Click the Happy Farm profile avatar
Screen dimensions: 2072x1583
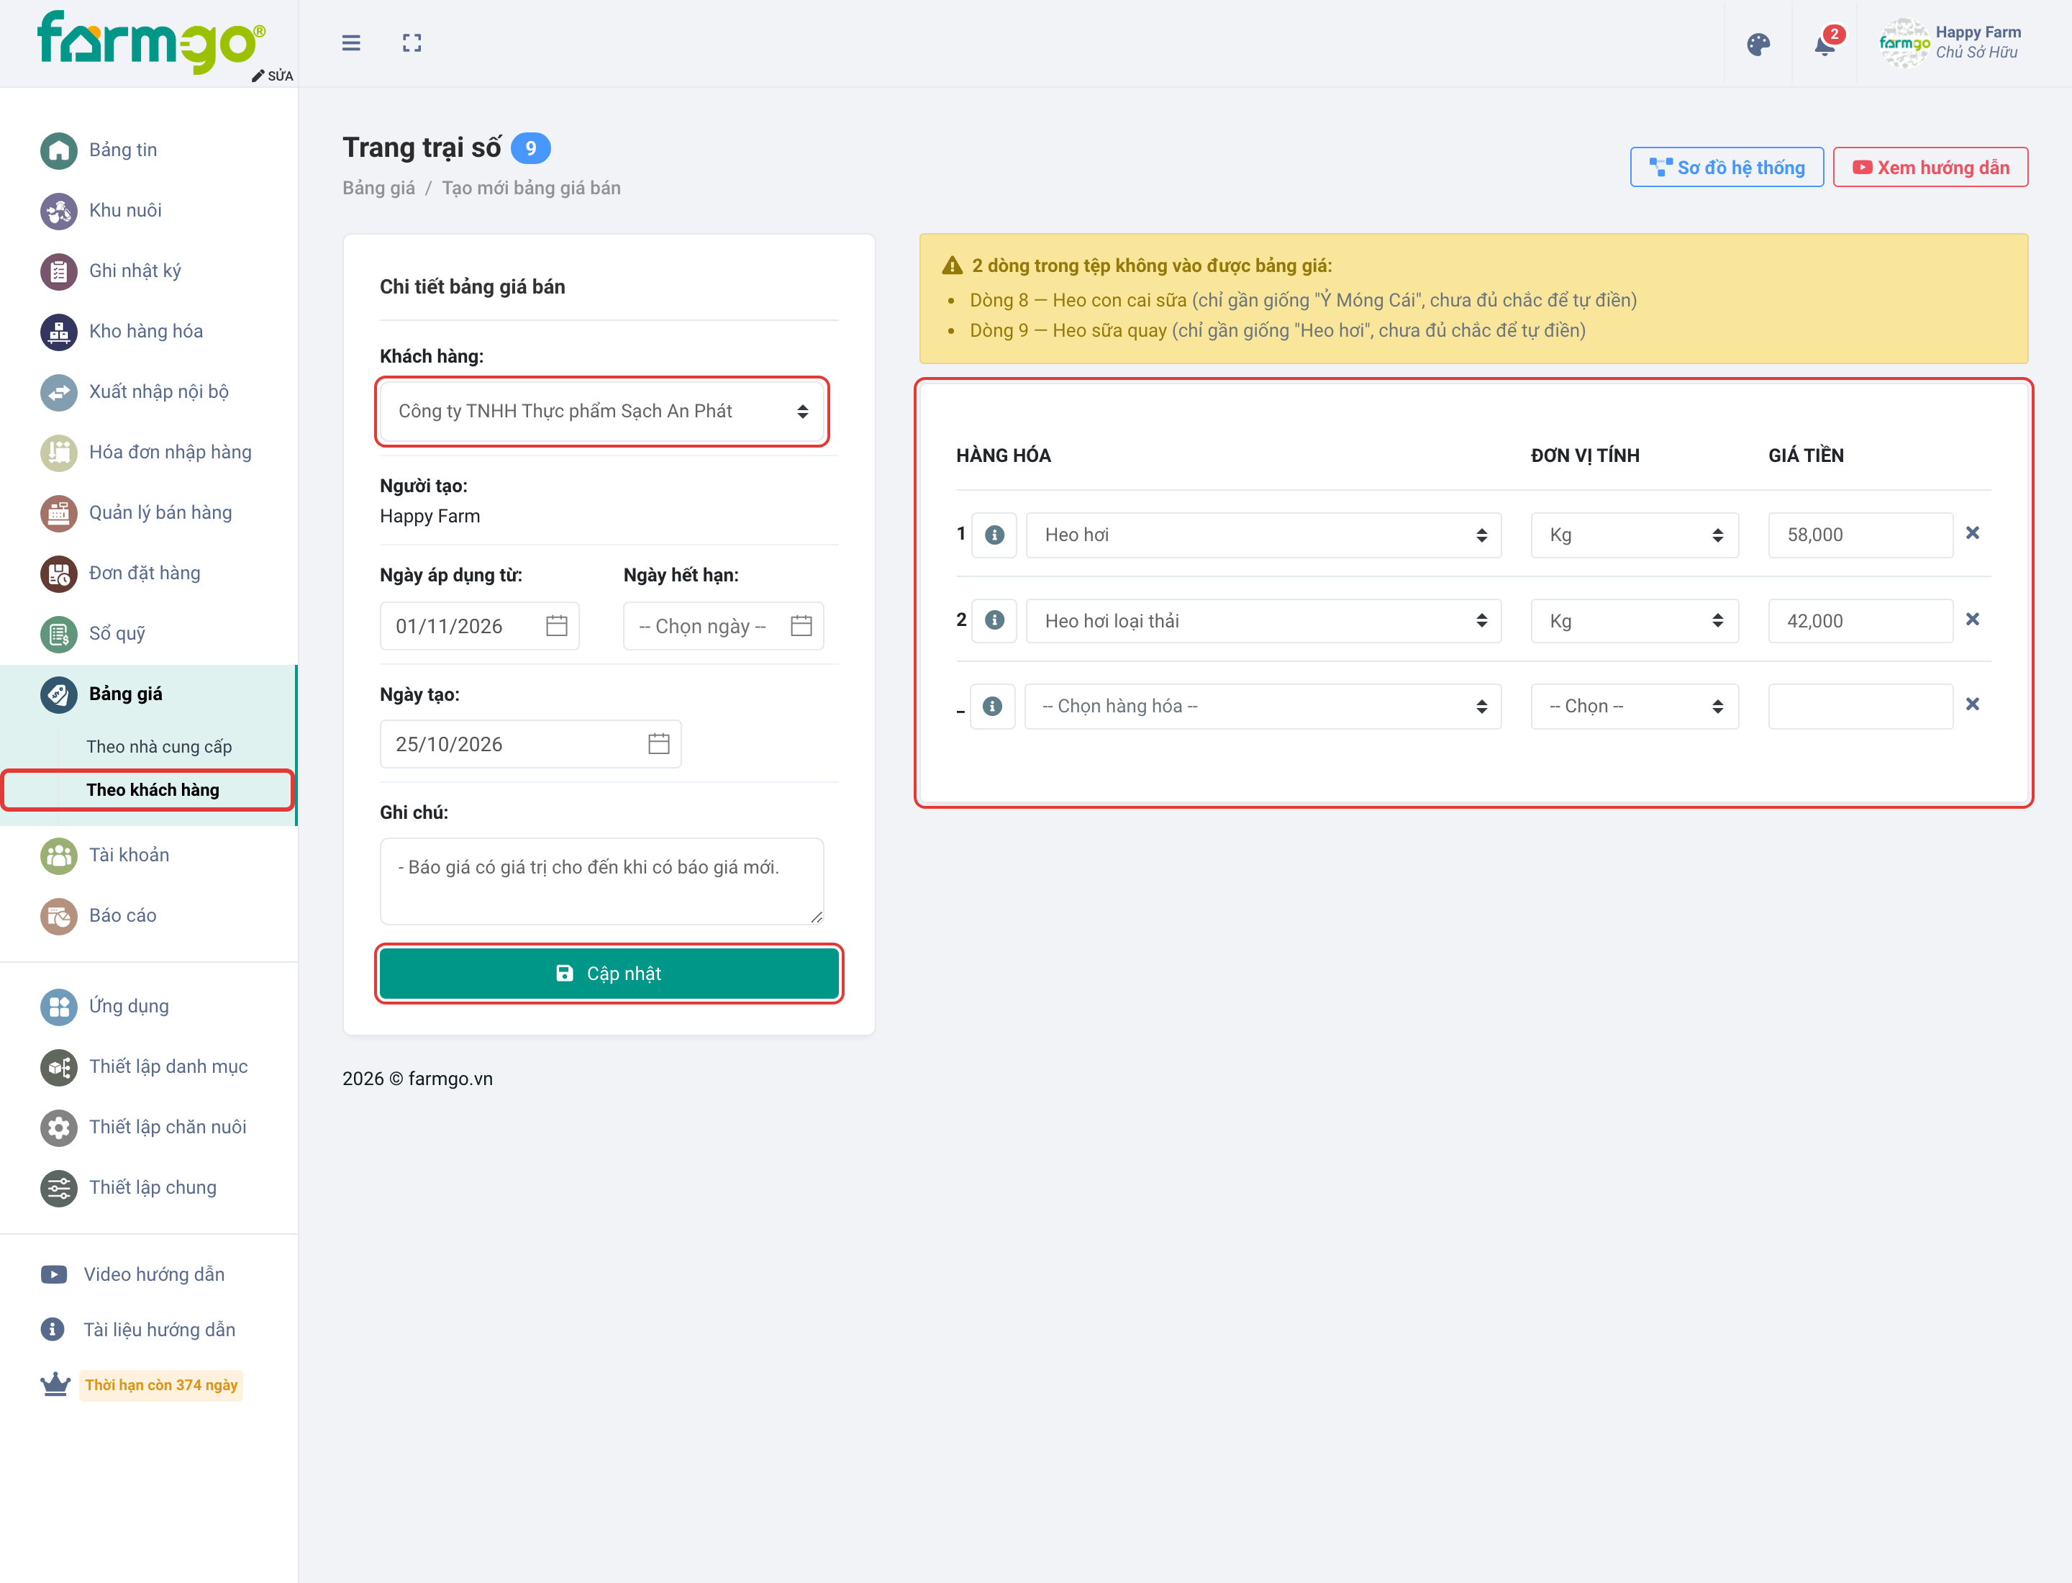[1904, 43]
